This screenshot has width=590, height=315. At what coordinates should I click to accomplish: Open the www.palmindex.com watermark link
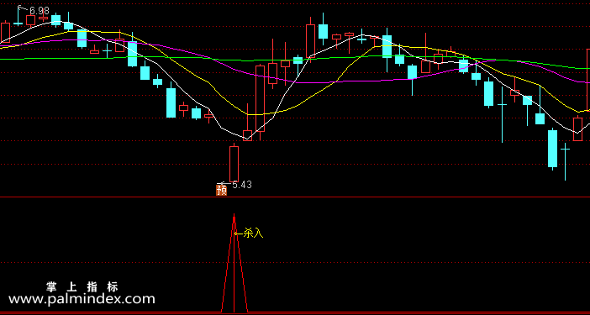(82, 299)
